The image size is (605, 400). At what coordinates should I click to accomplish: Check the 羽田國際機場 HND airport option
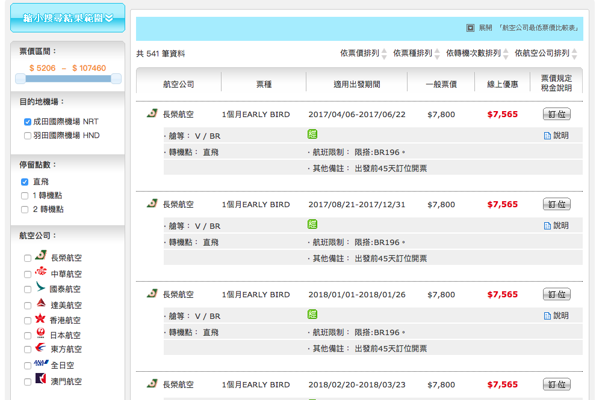click(28, 136)
